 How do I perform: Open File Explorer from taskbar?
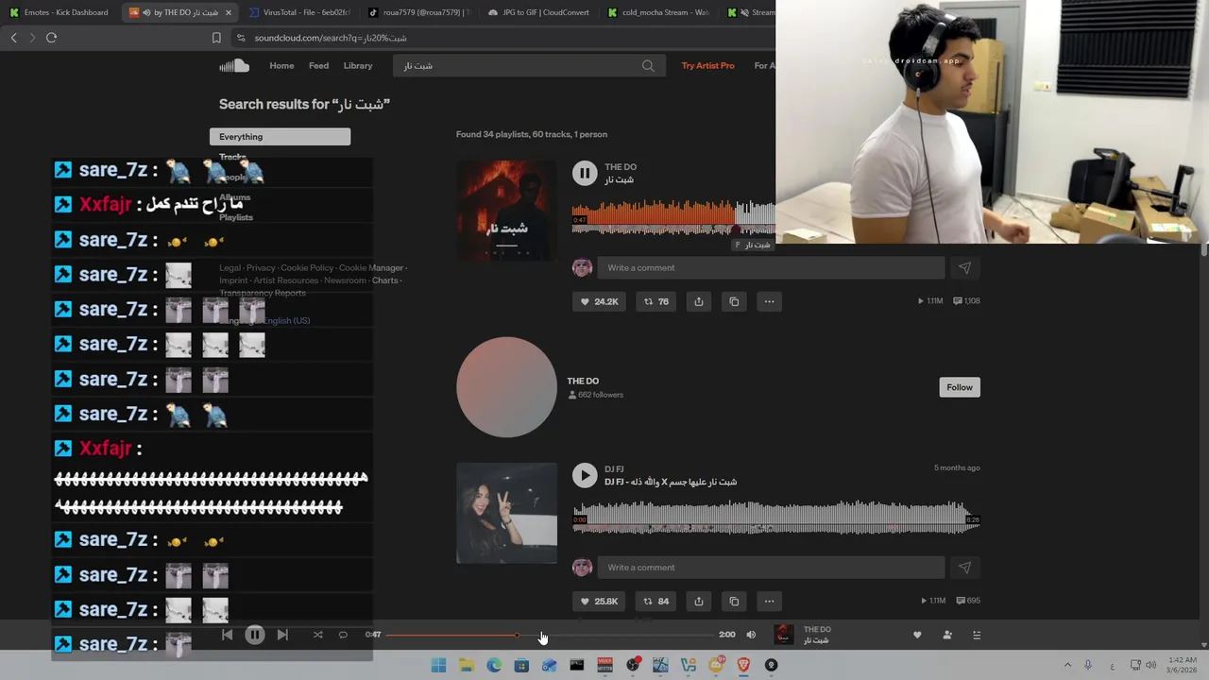click(x=466, y=665)
